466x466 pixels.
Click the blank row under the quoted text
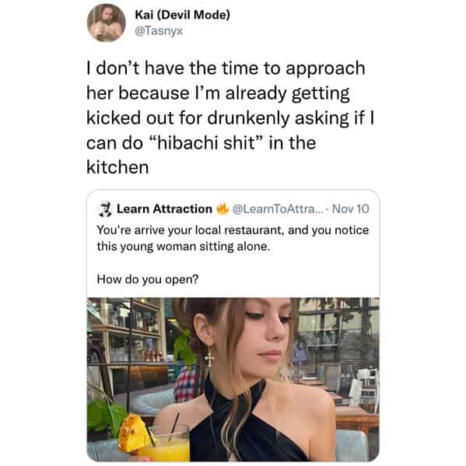point(233,263)
